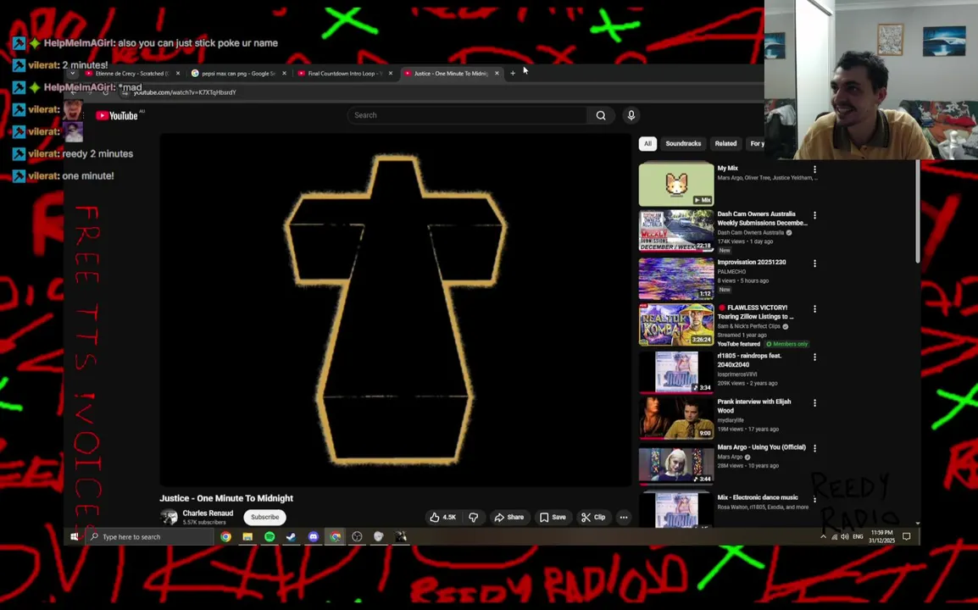
Task: Open options menu for Improvisation 20251230 video
Action: pos(814,263)
